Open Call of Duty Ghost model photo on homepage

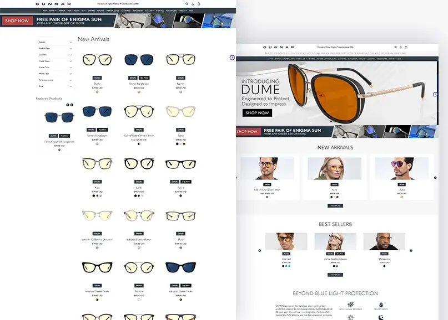(x=267, y=168)
